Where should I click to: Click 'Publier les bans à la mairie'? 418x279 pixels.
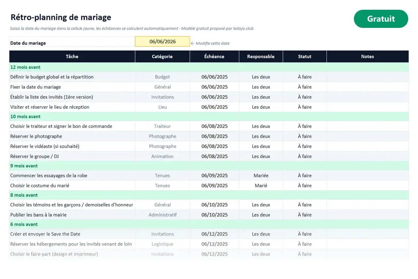click(x=38, y=215)
